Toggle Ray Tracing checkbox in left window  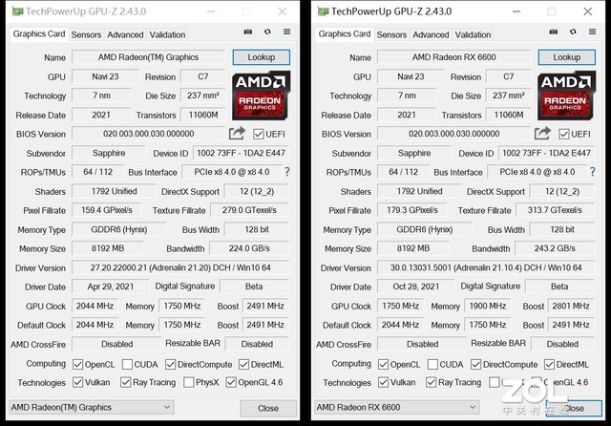point(125,382)
